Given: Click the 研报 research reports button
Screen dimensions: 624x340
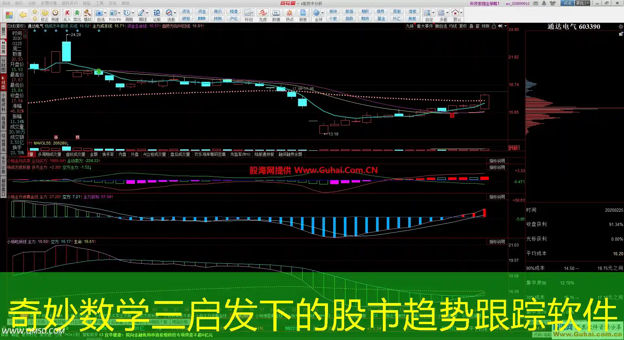Looking at the screenshot, I should click(x=186, y=19).
